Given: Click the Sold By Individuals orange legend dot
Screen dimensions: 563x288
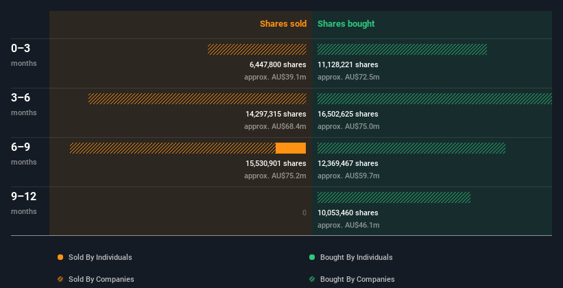Looking at the screenshot, I should click(x=60, y=257).
